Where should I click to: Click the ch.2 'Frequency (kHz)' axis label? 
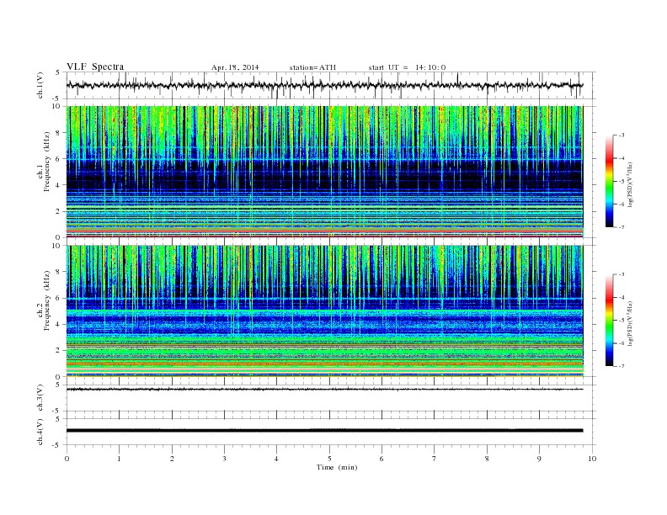click(x=47, y=301)
